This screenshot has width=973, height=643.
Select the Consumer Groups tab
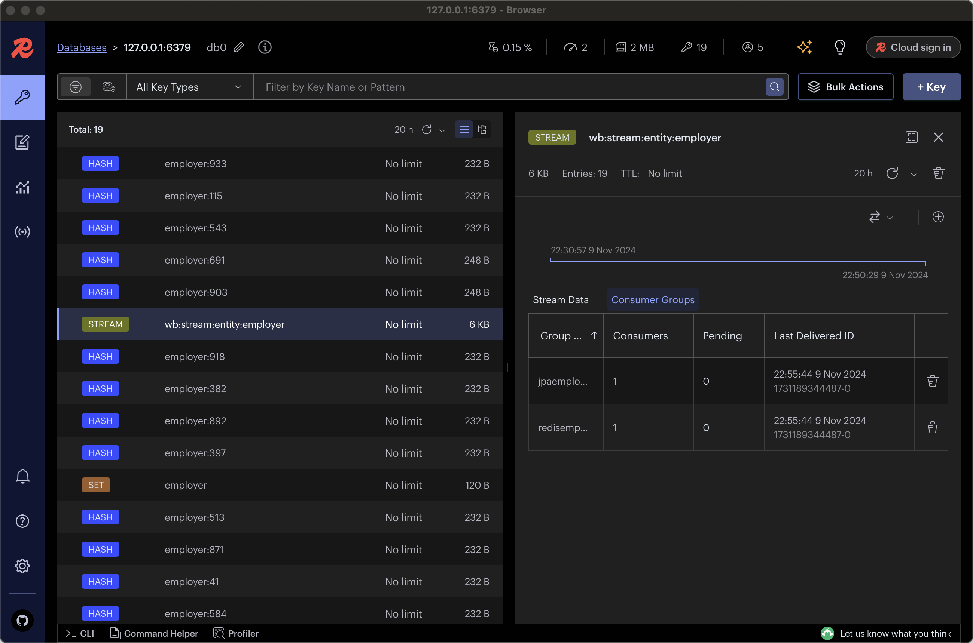[x=653, y=299]
